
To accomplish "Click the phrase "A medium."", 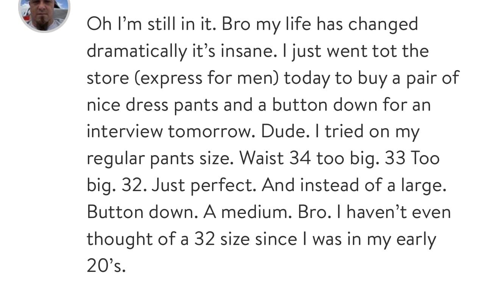I will (x=247, y=212).
